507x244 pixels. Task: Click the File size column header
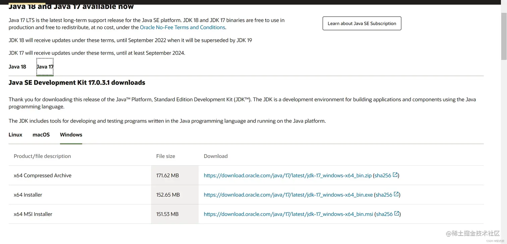166,156
